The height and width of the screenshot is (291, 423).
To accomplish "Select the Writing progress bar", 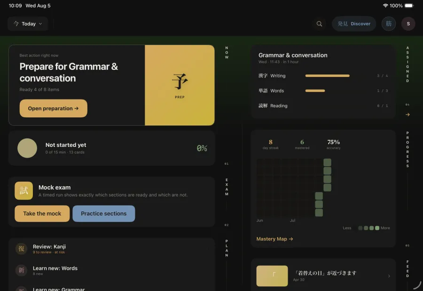I will (327, 76).
